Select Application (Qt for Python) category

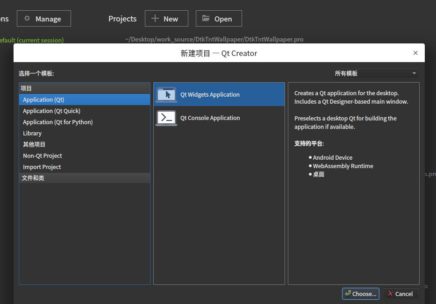click(x=85, y=122)
